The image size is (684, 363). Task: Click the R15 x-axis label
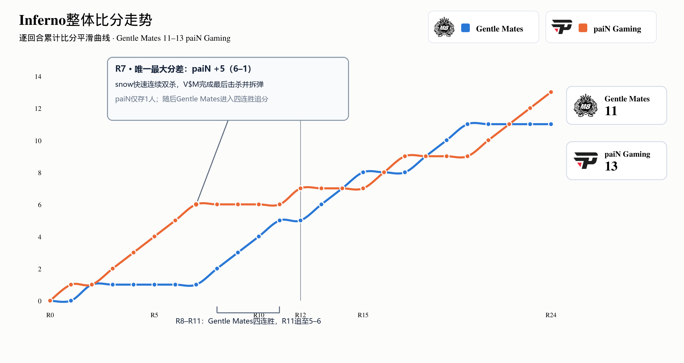[363, 315]
